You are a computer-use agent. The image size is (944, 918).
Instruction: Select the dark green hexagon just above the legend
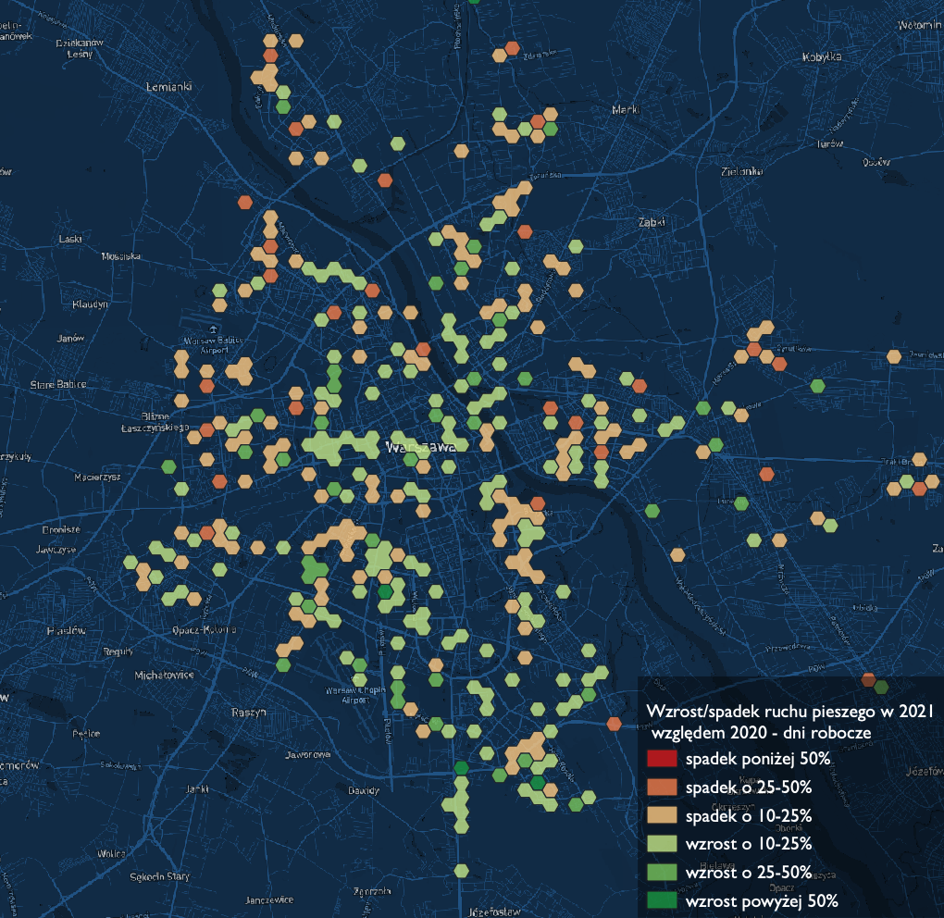[881, 687]
